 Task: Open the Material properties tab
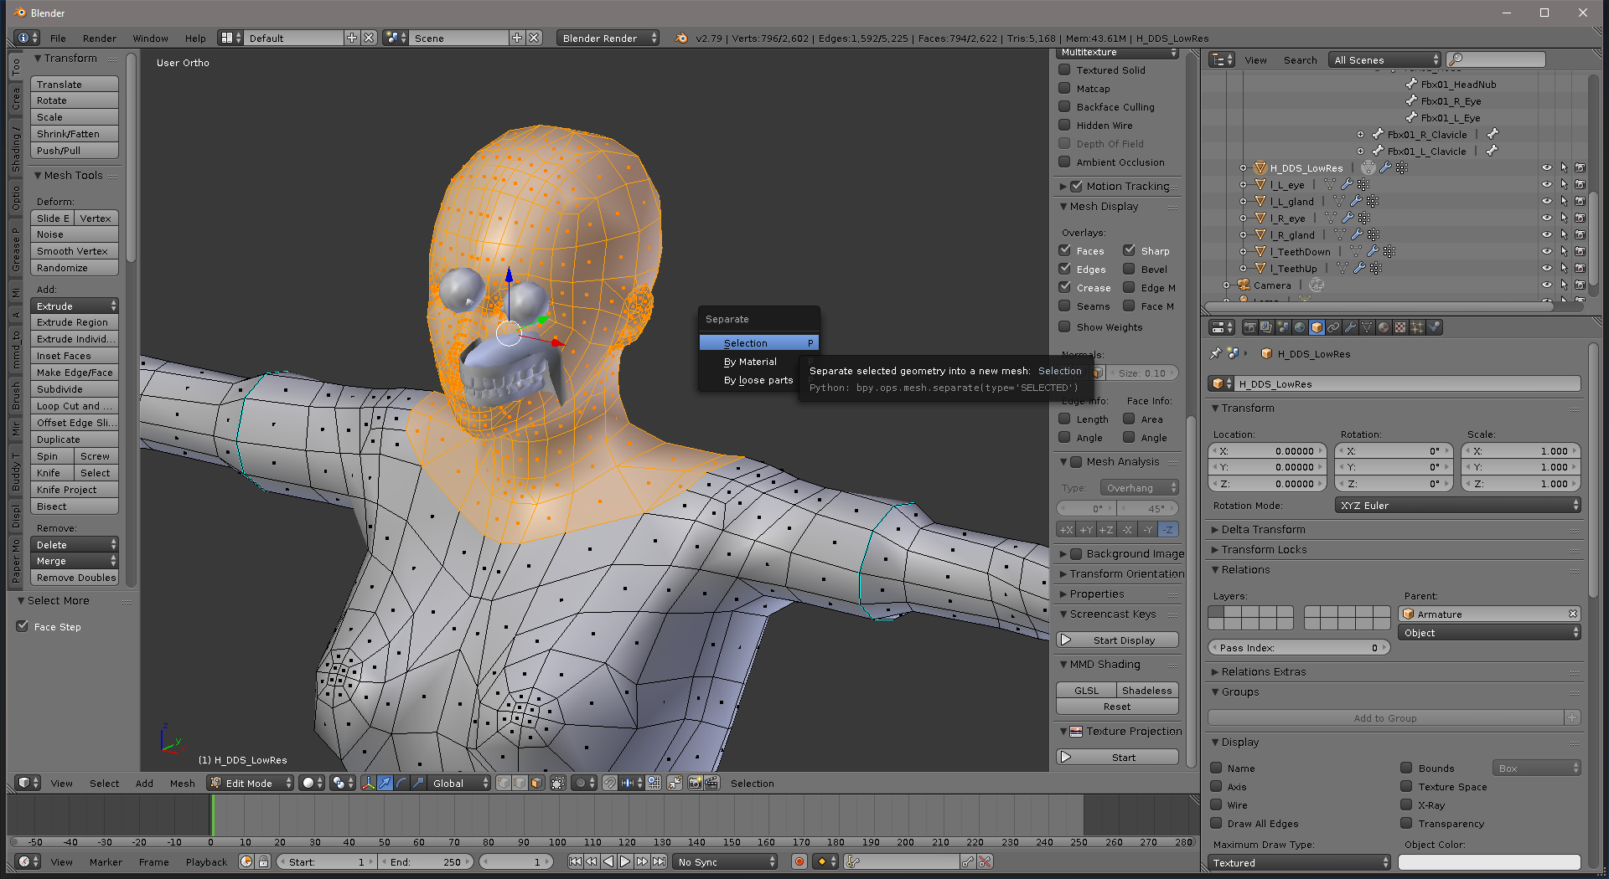[1384, 327]
